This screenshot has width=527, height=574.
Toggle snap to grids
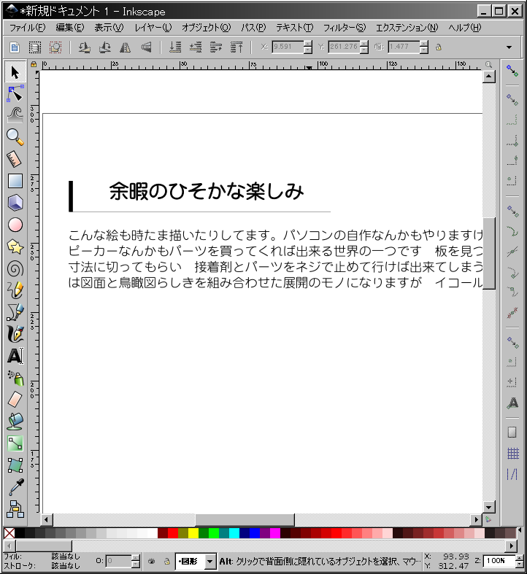click(x=512, y=453)
